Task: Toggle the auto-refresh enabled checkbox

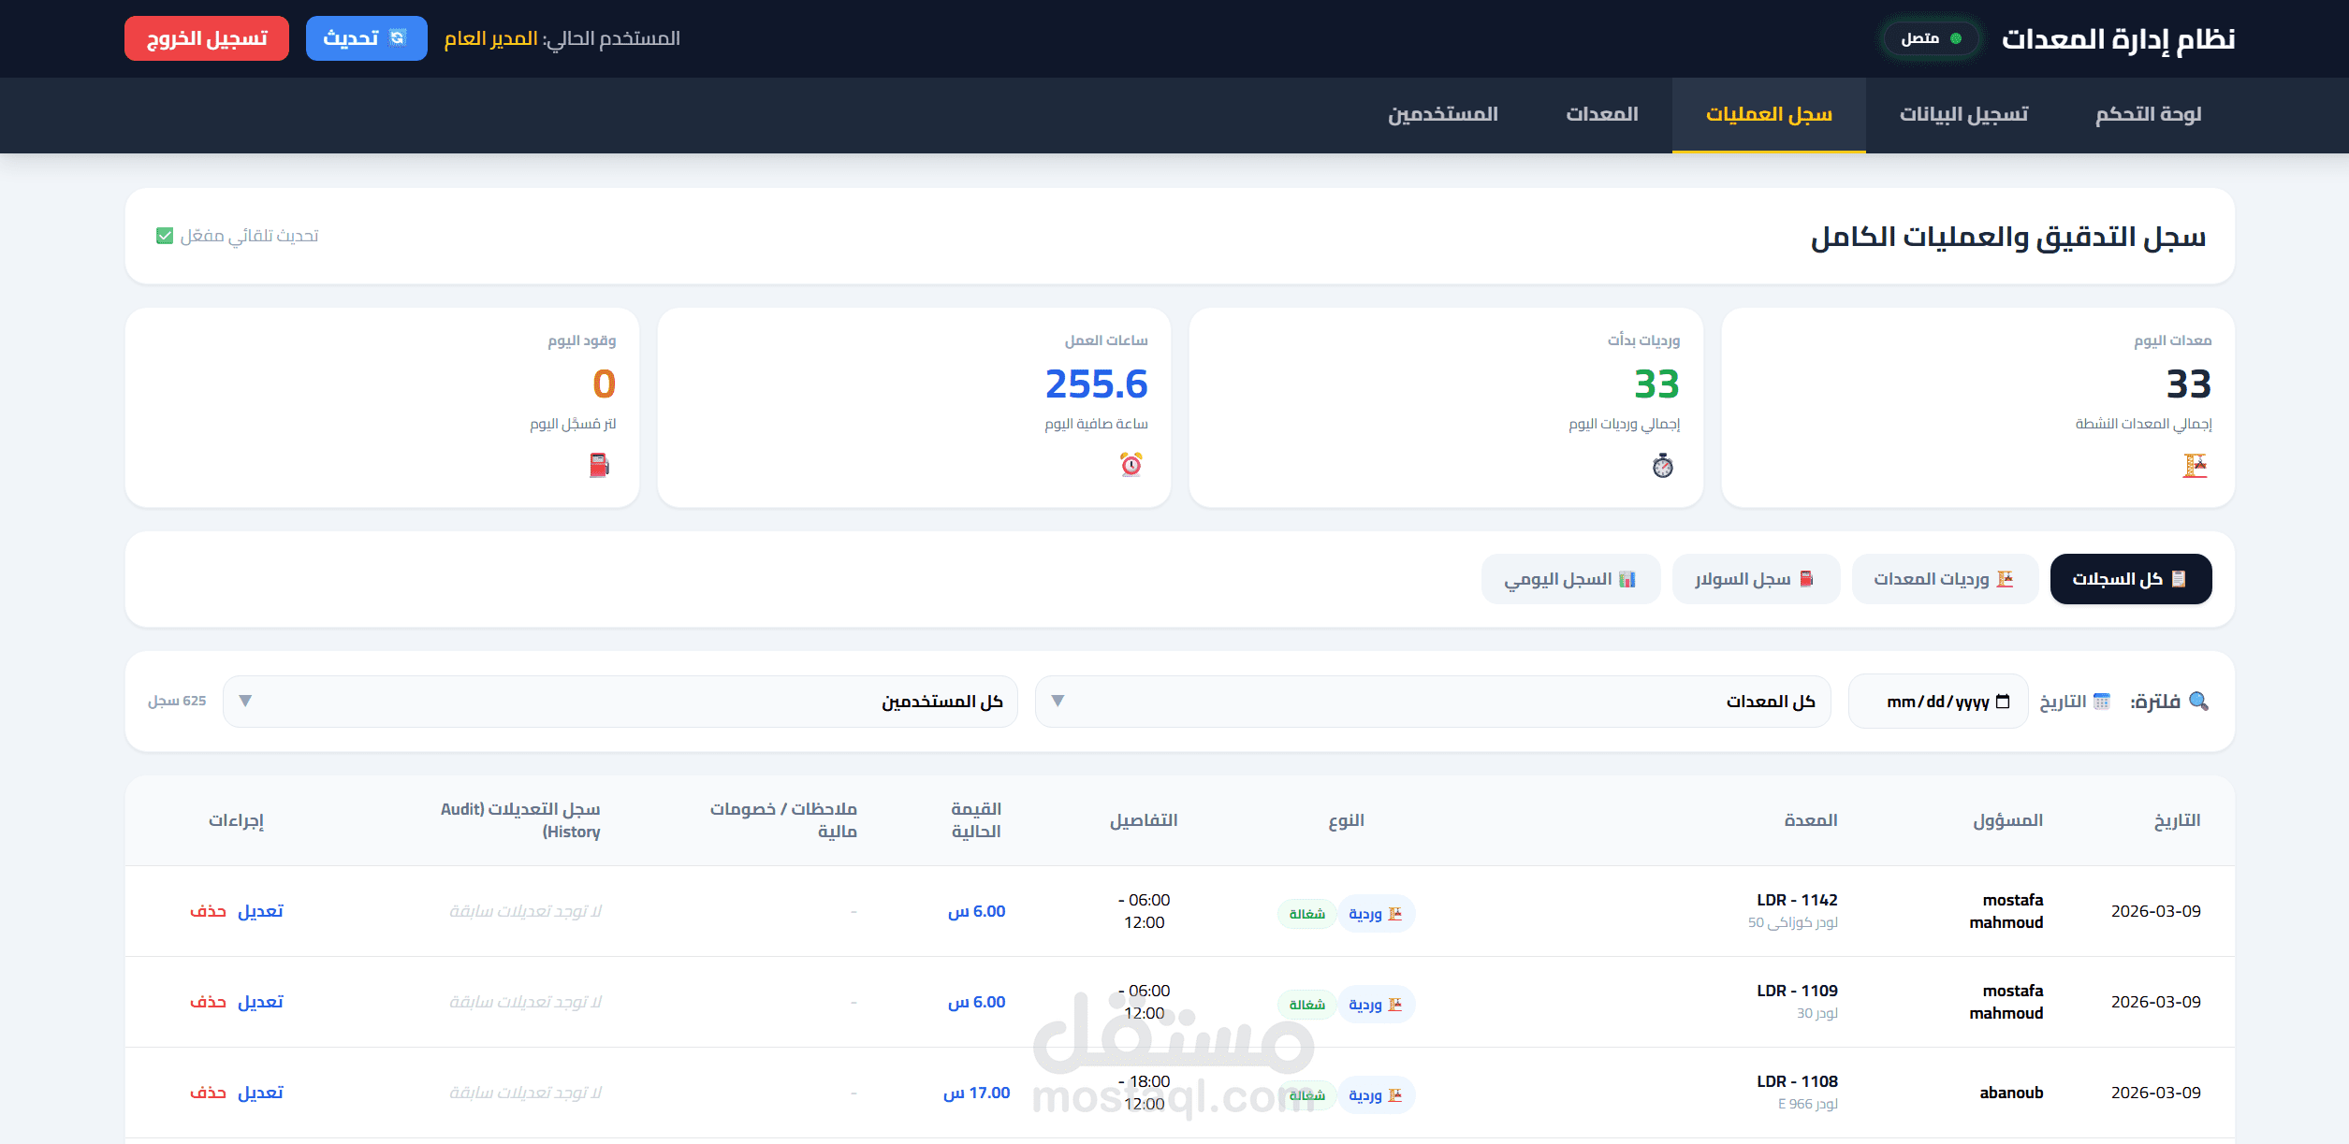Action: pos(165,236)
